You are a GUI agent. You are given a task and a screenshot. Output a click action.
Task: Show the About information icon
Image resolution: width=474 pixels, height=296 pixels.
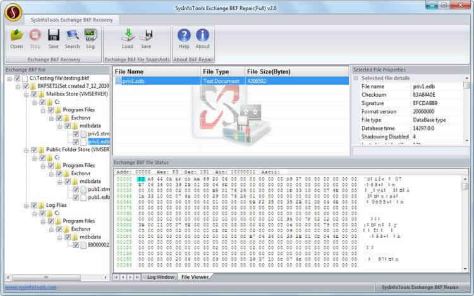[202, 39]
